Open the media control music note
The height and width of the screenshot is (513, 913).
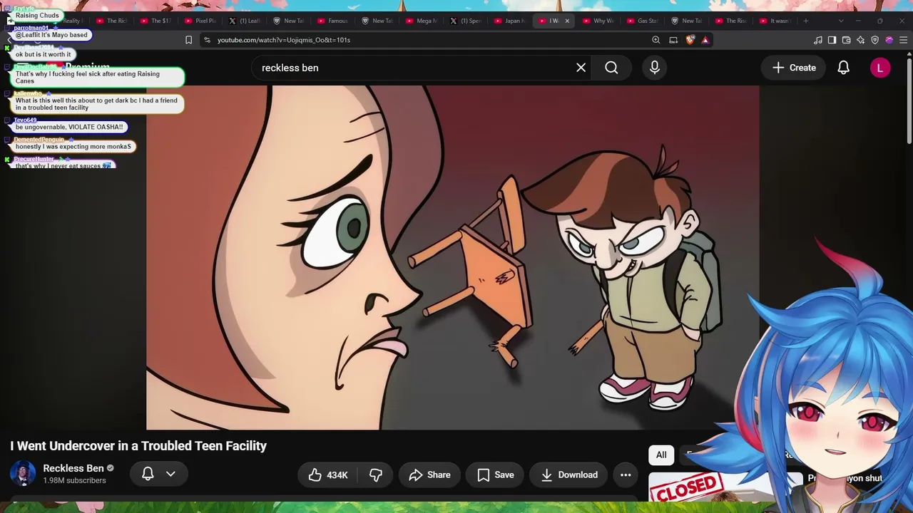click(818, 40)
